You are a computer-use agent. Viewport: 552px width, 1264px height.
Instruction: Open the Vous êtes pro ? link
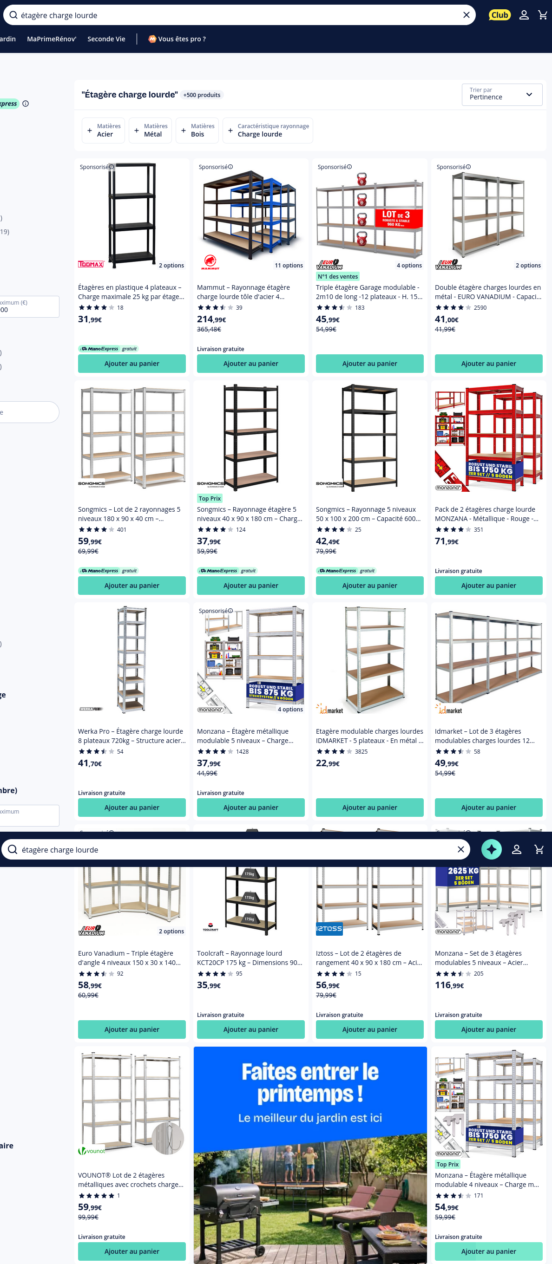[x=177, y=39]
